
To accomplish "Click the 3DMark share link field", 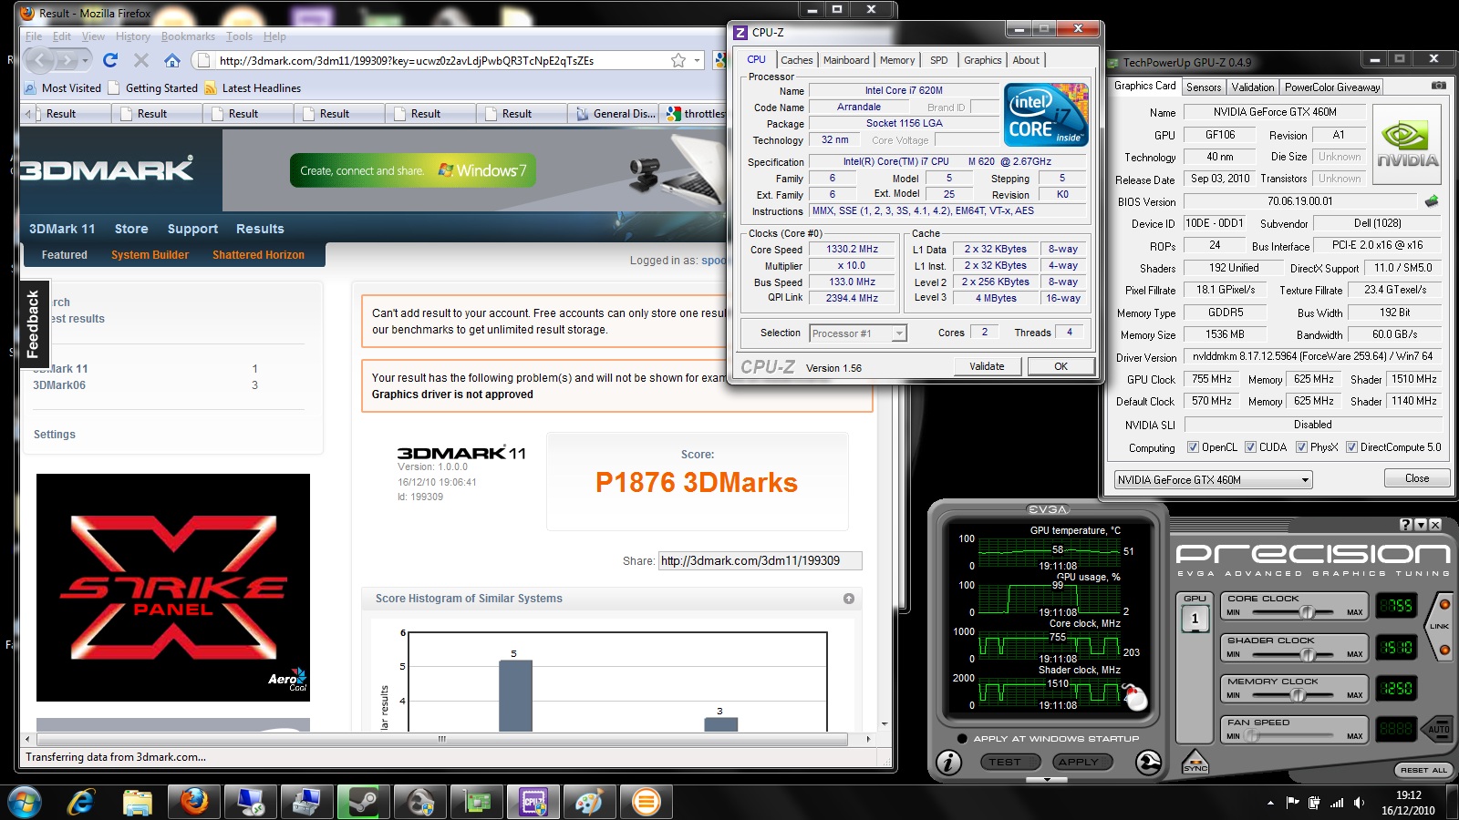I will click(761, 561).
